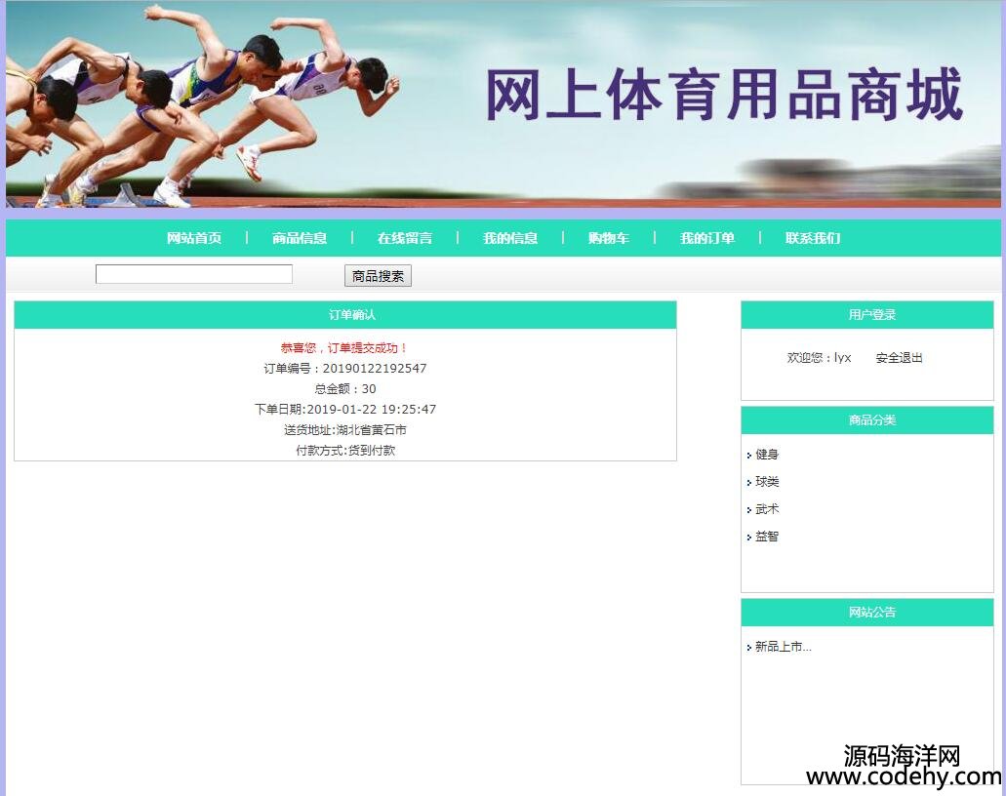Open the 益智 product category
The width and height of the screenshot is (1006, 796).
coord(767,537)
